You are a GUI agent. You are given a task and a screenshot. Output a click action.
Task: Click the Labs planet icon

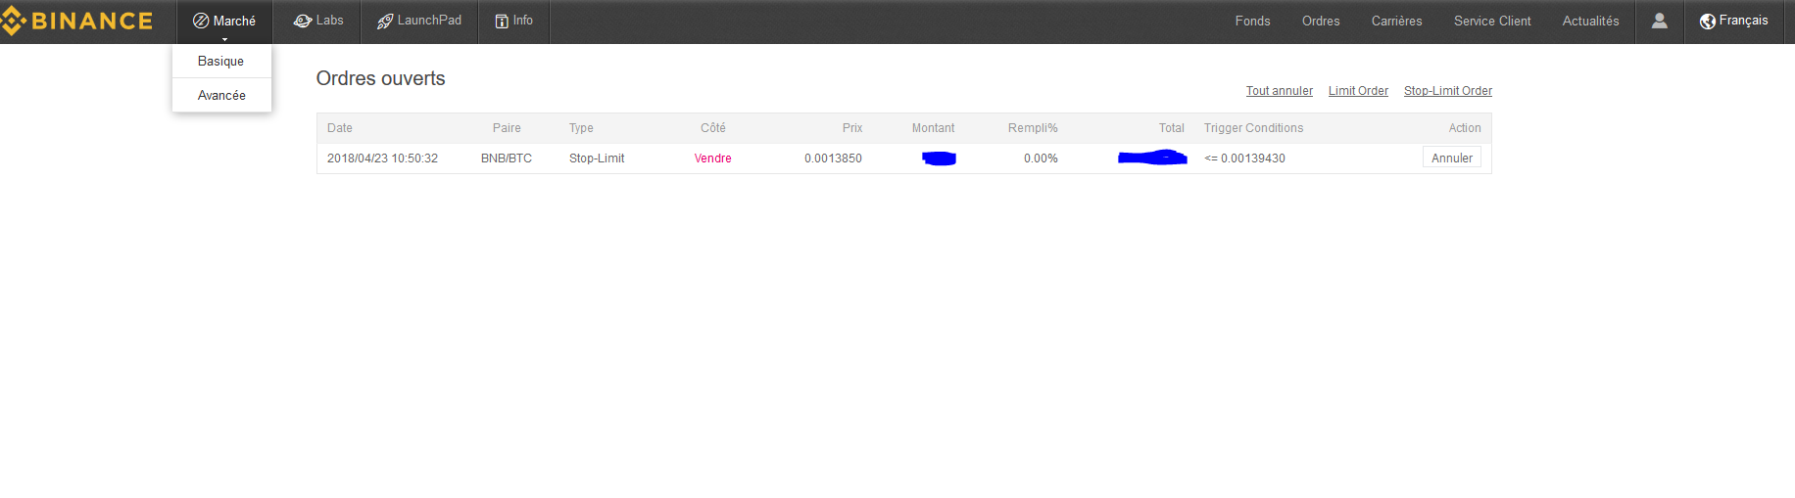point(303,21)
